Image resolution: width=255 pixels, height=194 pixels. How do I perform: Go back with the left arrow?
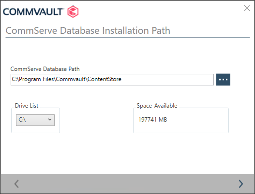point(16,184)
